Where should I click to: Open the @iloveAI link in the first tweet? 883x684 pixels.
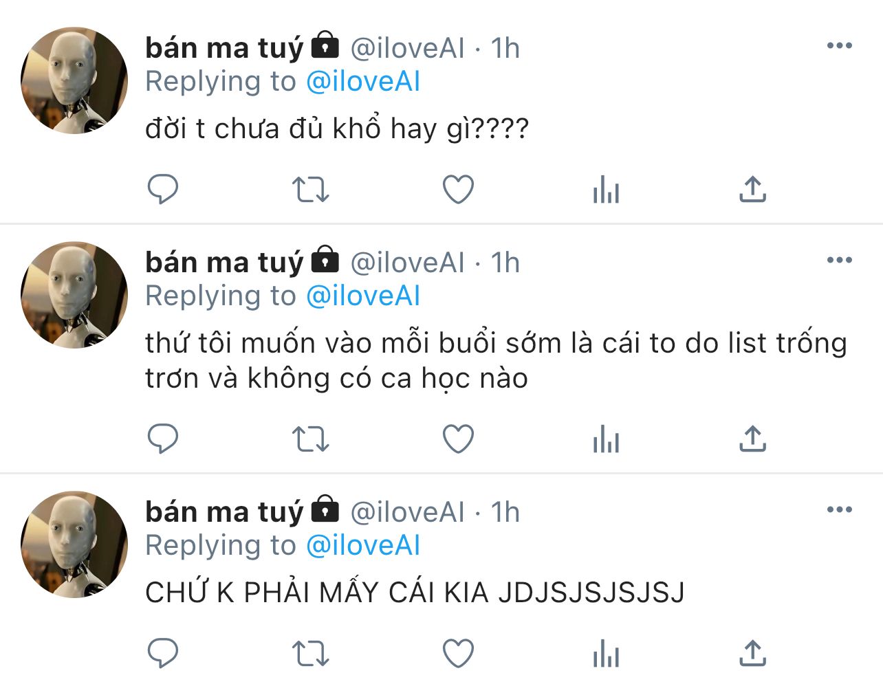362,82
